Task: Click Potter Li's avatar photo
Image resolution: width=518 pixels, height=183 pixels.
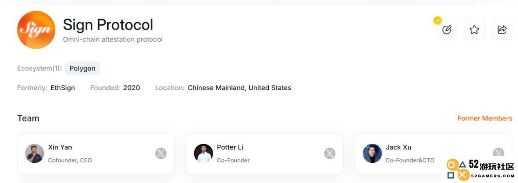Action: click(203, 153)
